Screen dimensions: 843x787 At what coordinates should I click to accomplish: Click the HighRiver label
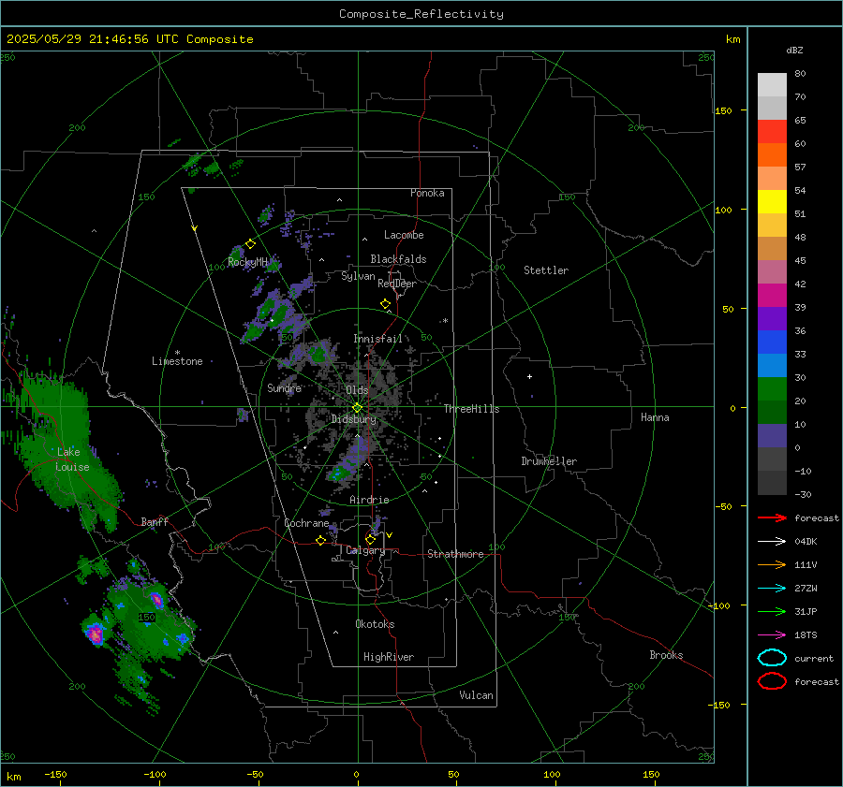tap(389, 657)
